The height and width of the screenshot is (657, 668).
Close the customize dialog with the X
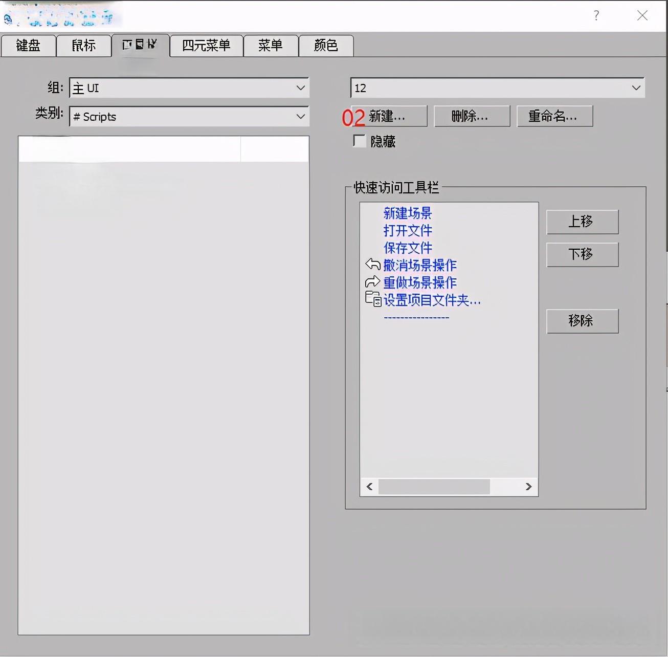pyautogui.click(x=642, y=15)
